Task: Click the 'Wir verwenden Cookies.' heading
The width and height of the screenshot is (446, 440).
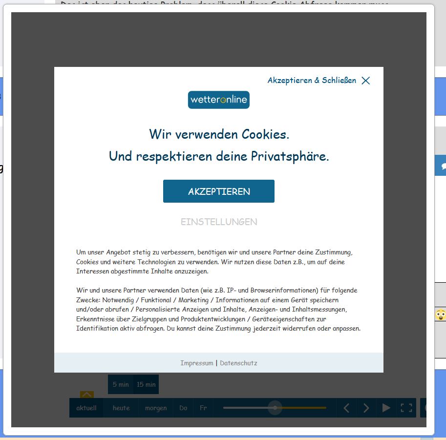Action: (219, 134)
